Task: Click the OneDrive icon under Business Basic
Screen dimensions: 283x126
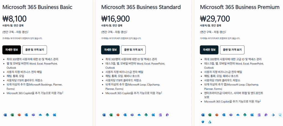Action: (41, 115)
